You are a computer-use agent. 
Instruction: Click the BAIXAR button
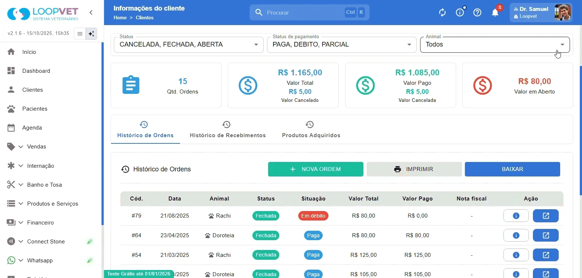tap(512, 169)
